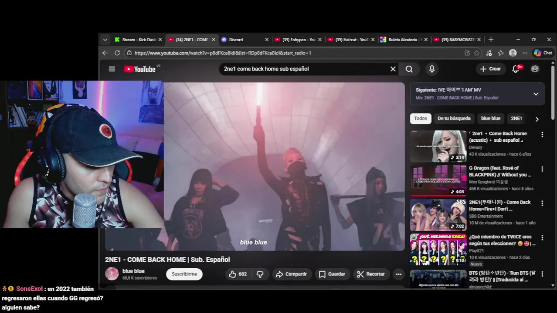Open G-Dragon Without You thumbnail
Viewport: 557px width, 313px height.
[438, 180]
